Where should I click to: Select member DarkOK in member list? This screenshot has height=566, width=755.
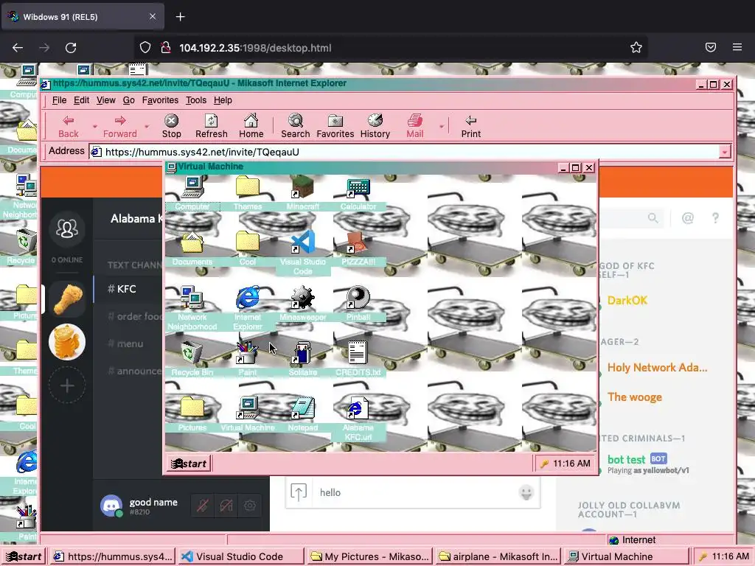pos(627,301)
